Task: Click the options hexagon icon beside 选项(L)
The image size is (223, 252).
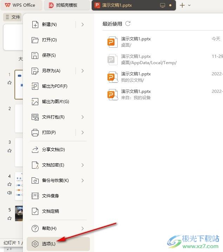Action: tap(35, 244)
